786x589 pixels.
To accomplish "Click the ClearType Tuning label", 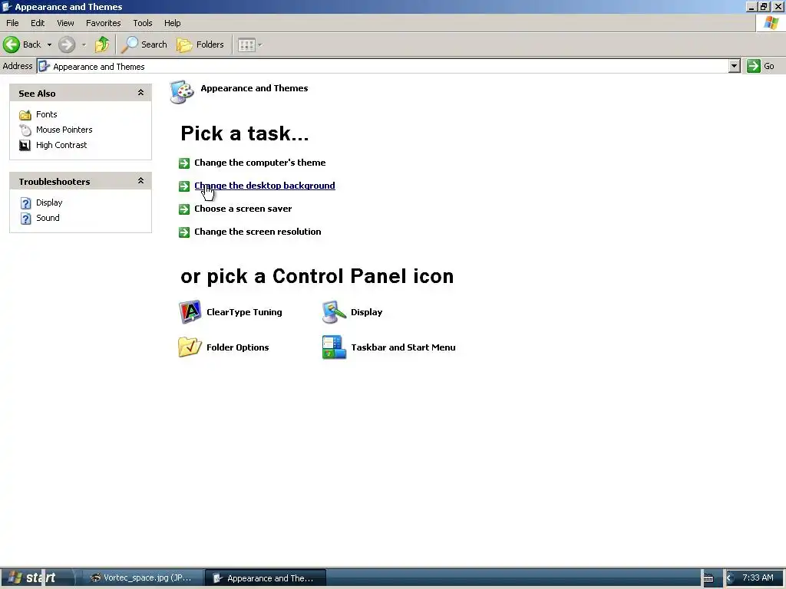I will coord(244,312).
